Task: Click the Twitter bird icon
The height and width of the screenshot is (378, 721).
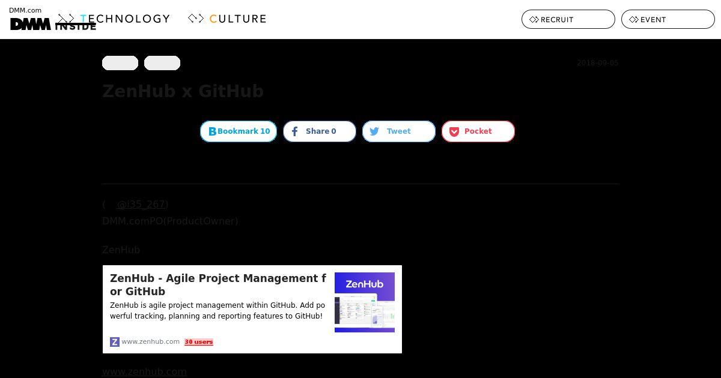Action: click(x=374, y=131)
